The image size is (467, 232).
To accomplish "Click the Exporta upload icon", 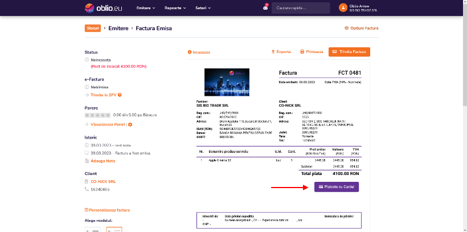I will (x=273, y=52).
